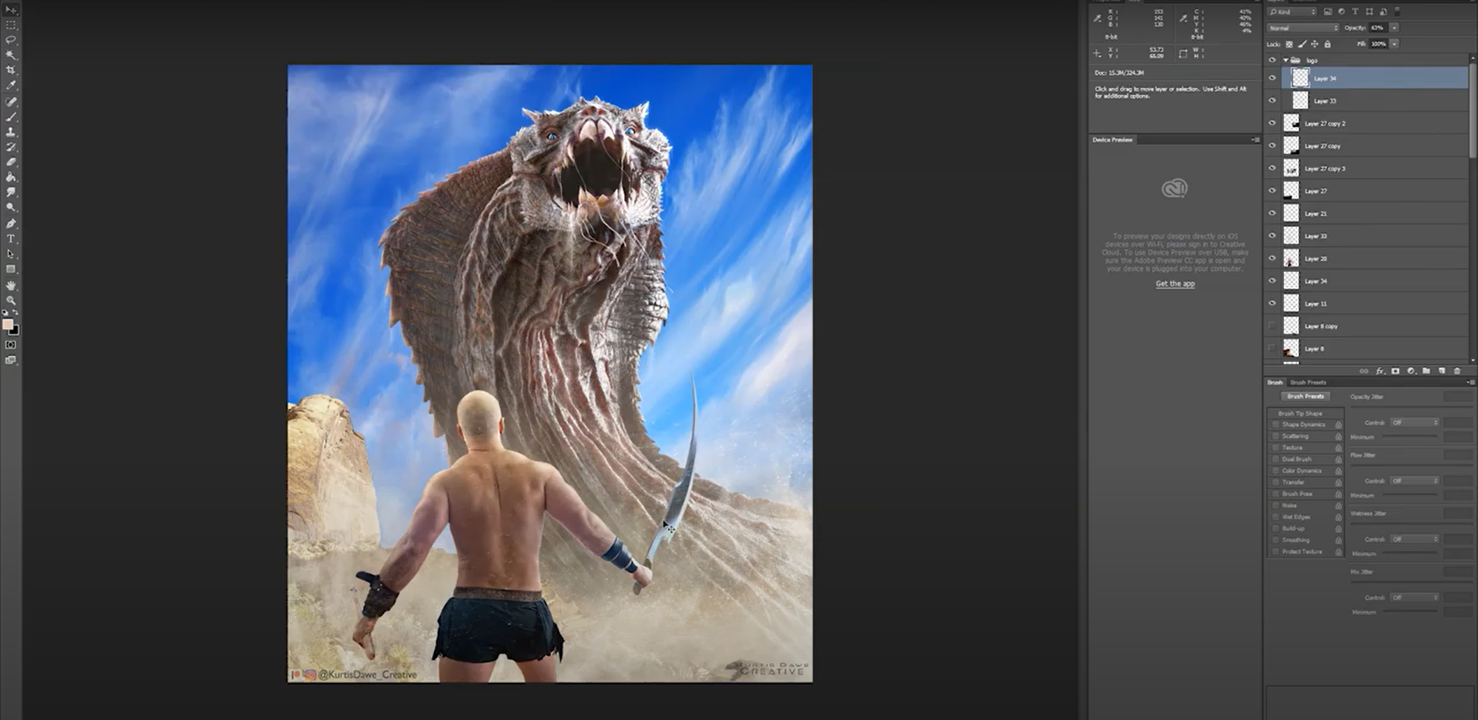Click the layer Opacity value field
The height and width of the screenshot is (720, 1478).
coord(1378,28)
